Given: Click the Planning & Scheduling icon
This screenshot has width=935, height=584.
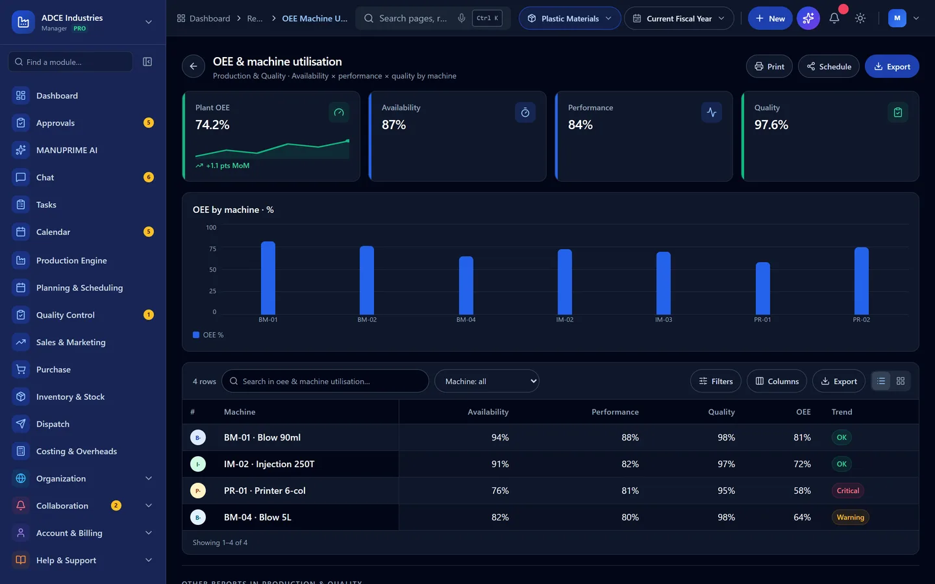Looking at the screenshot, I should pyautogui.click(x=21, y=287).
